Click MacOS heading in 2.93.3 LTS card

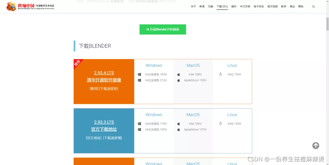tap(193, 115)
